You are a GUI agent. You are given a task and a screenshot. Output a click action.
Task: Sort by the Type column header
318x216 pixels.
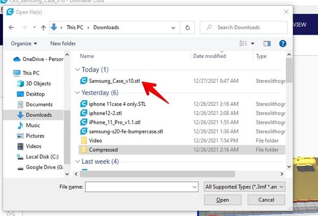[261, 56]
